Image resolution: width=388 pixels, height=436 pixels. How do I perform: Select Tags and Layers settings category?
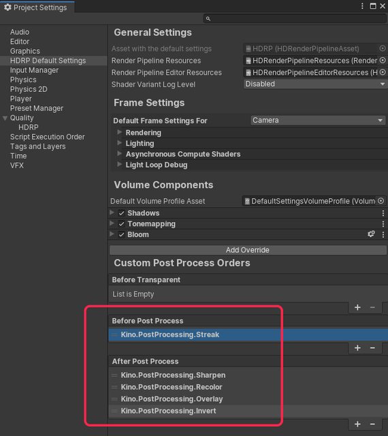38,146
